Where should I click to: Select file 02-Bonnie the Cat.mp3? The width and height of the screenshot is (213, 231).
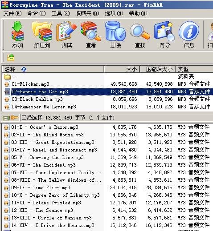40,92
